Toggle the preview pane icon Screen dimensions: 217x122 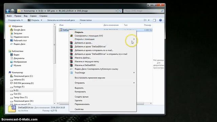pos(154,20)
